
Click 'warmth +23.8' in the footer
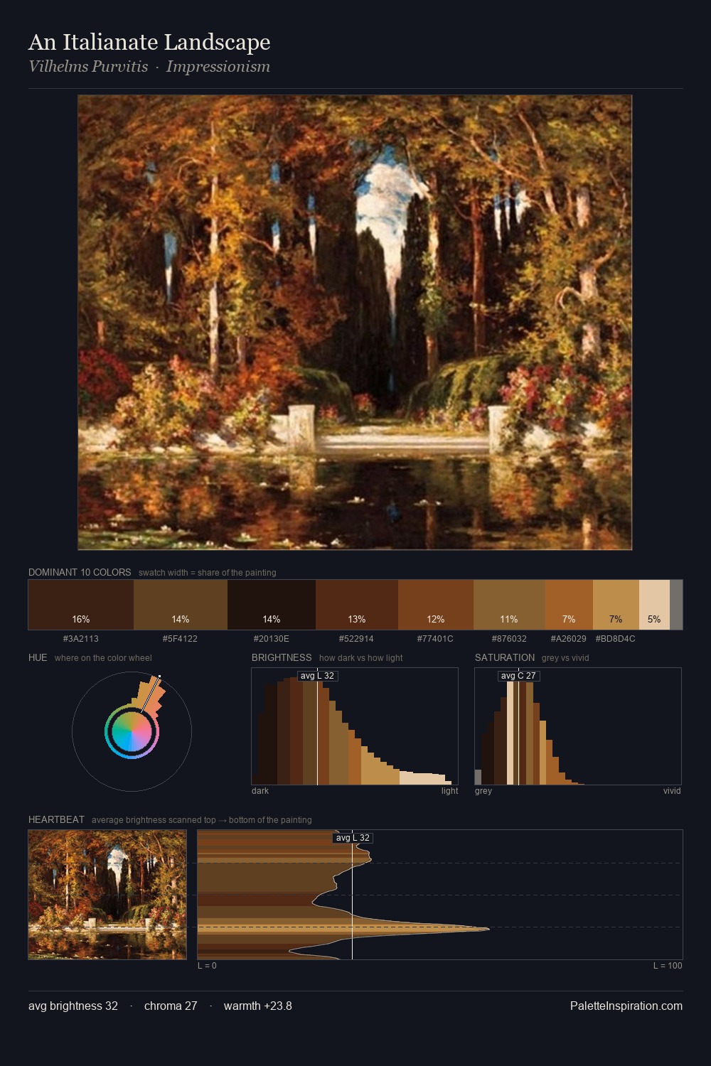coord(258,1006)
